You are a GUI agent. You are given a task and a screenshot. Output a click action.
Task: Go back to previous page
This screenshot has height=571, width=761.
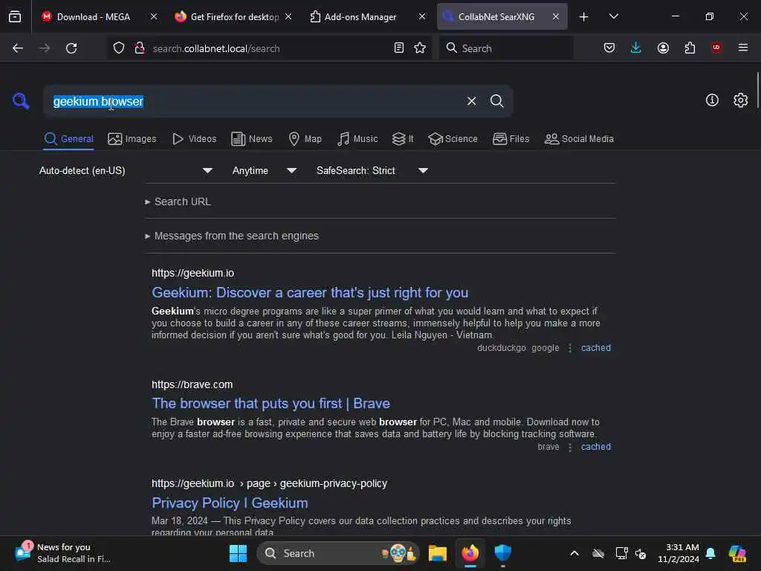tap(18, 48)
